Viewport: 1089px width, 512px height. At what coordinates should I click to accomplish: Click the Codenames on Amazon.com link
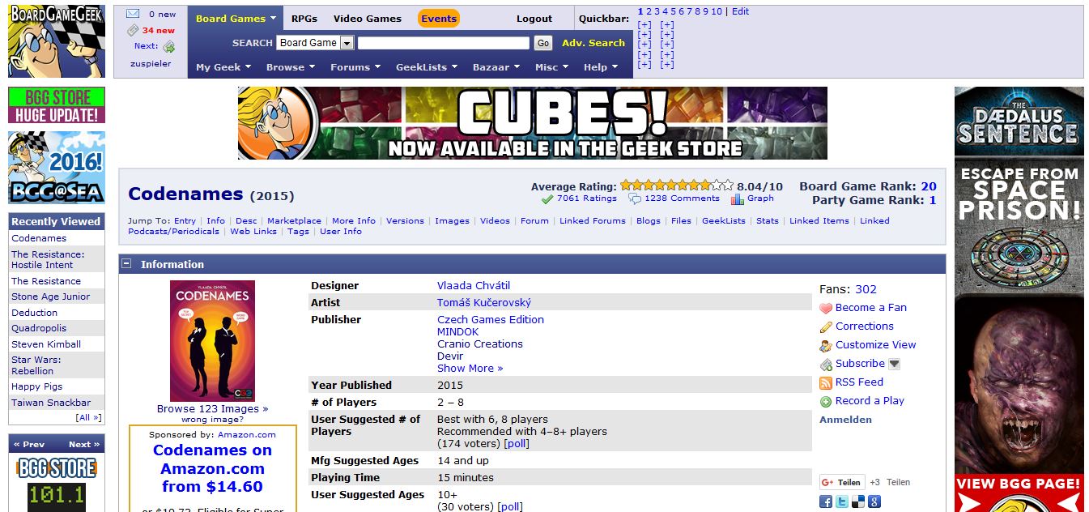(x=212, y=469)
